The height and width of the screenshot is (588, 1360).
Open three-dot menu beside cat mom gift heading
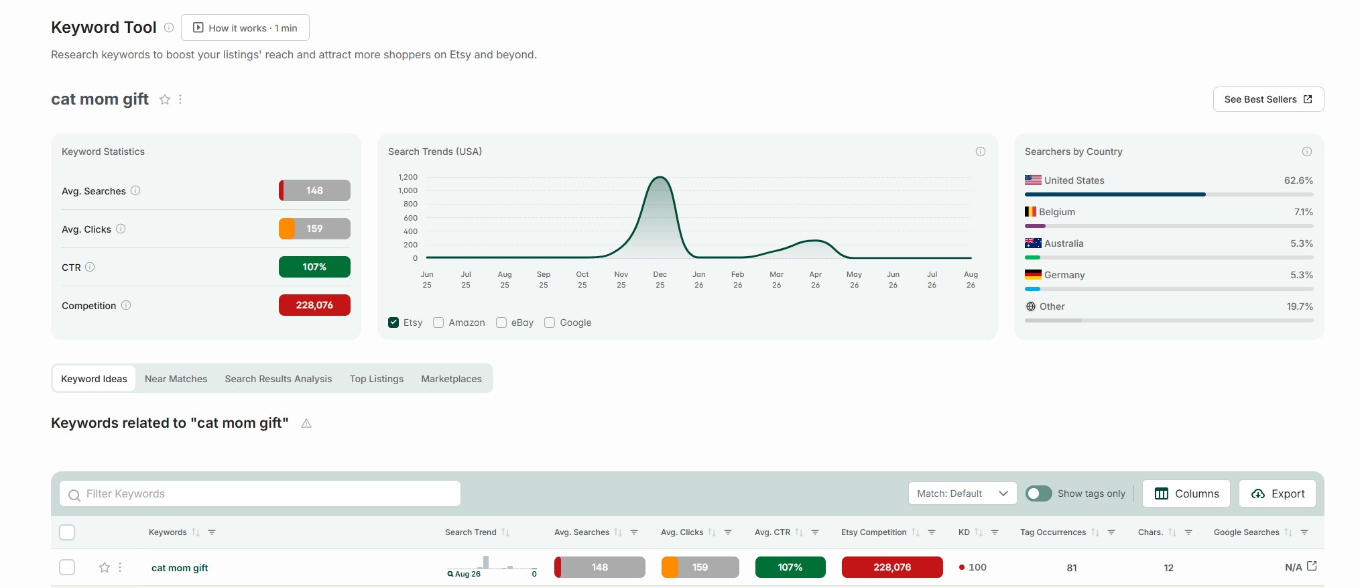(180, 99)
